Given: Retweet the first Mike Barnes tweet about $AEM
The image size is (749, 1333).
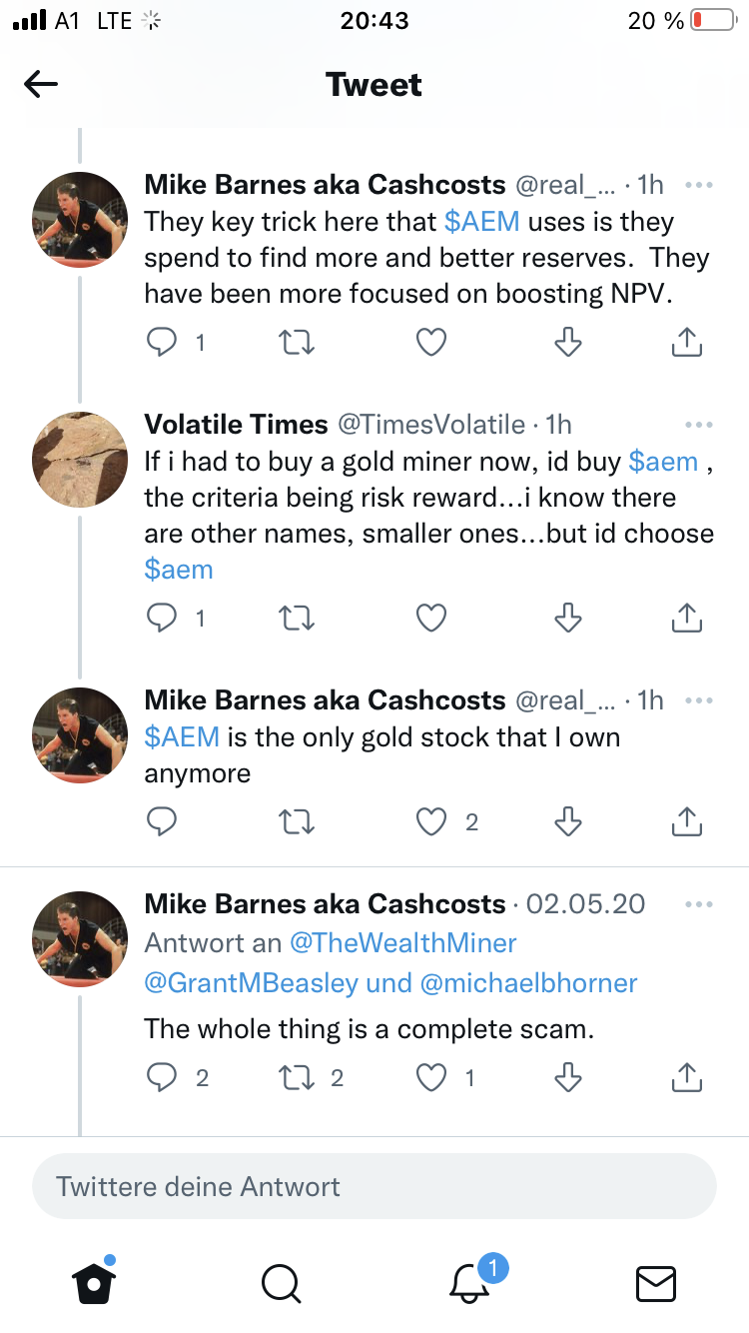Looking at the screenshot, I should [x=296, y=343].
